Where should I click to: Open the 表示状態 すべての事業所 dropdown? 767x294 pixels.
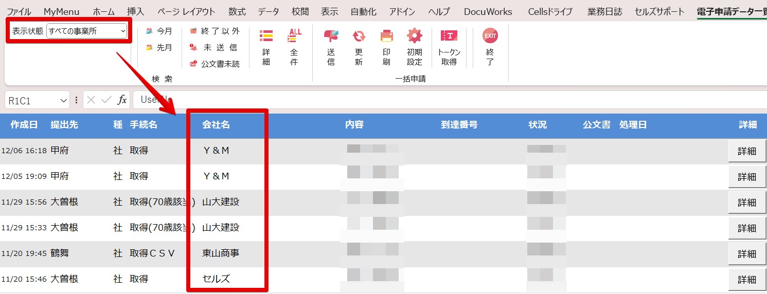coord(87,31)
